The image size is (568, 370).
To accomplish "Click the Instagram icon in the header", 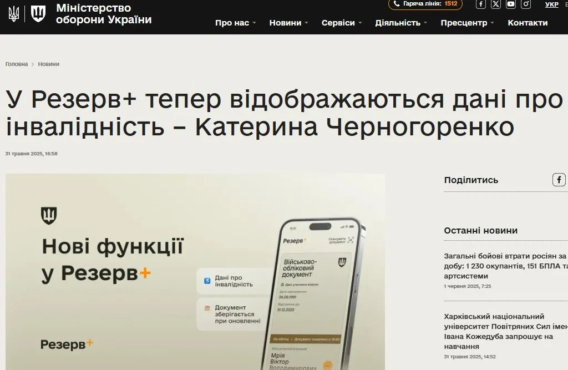I will 525,4.
